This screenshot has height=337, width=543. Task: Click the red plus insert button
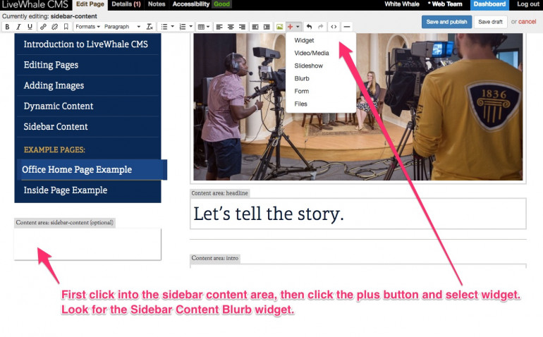pyautogui.click(x=291, y=27)
